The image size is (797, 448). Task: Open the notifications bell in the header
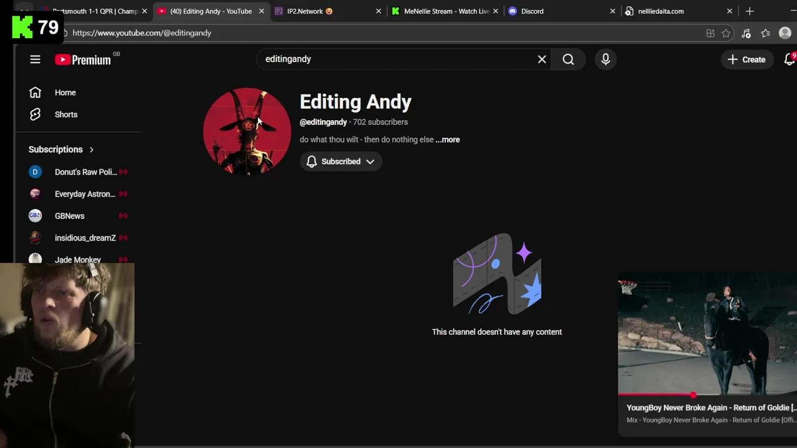pyautogui.click(x=790, y=59)
